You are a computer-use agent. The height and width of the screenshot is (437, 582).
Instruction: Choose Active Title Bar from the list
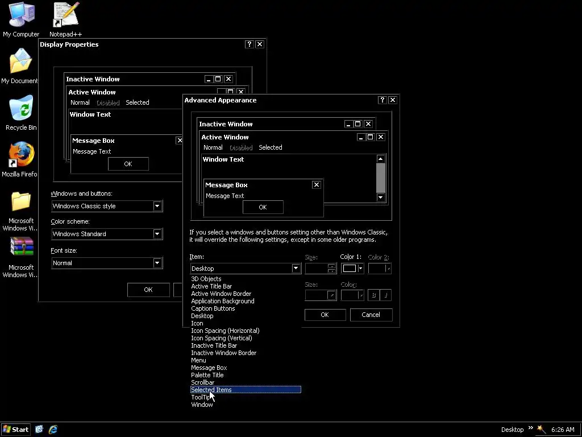pos(246,286)
